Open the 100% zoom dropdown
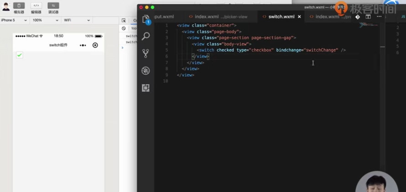 coord(45,20)
